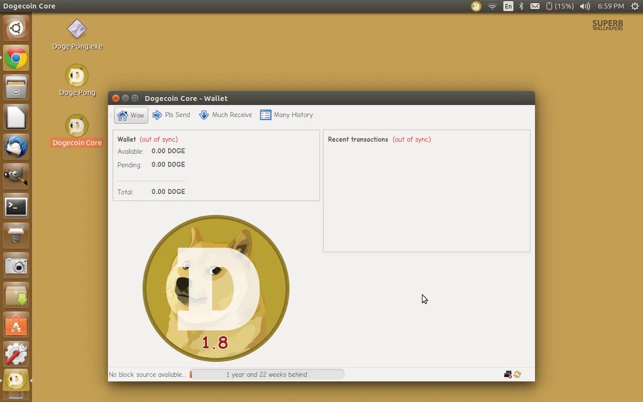Select Doge Pong.exe desktop icon
643x402 pixels.
tap(77, 35)
